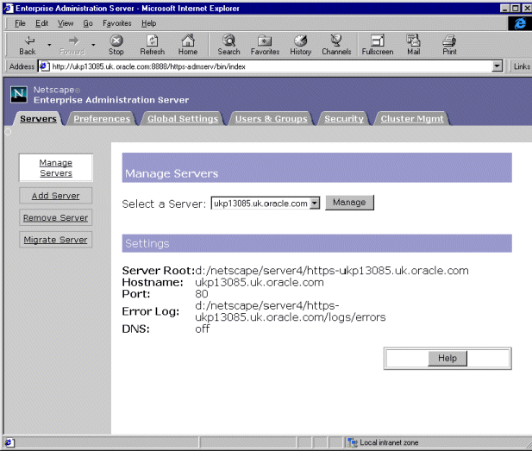The height and width of the screenshot is (451, 532).
Task: Click the Local intranet zone text
Action: (x=389, y=442)
